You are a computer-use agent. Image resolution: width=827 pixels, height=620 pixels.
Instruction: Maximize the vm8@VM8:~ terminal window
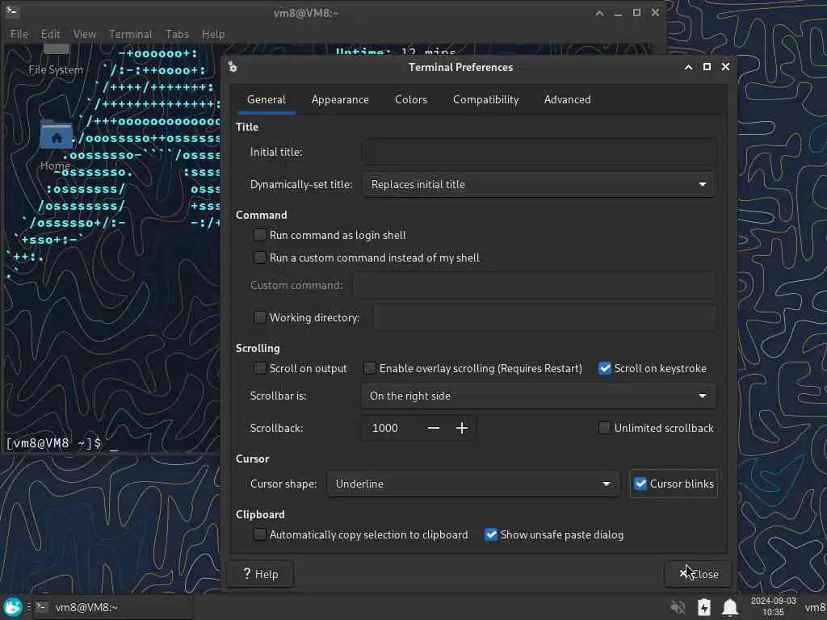click(636, 13)
